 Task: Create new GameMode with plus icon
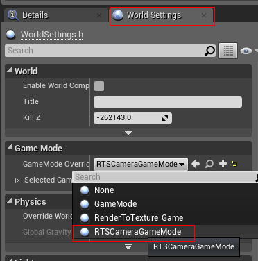point(223,164)
